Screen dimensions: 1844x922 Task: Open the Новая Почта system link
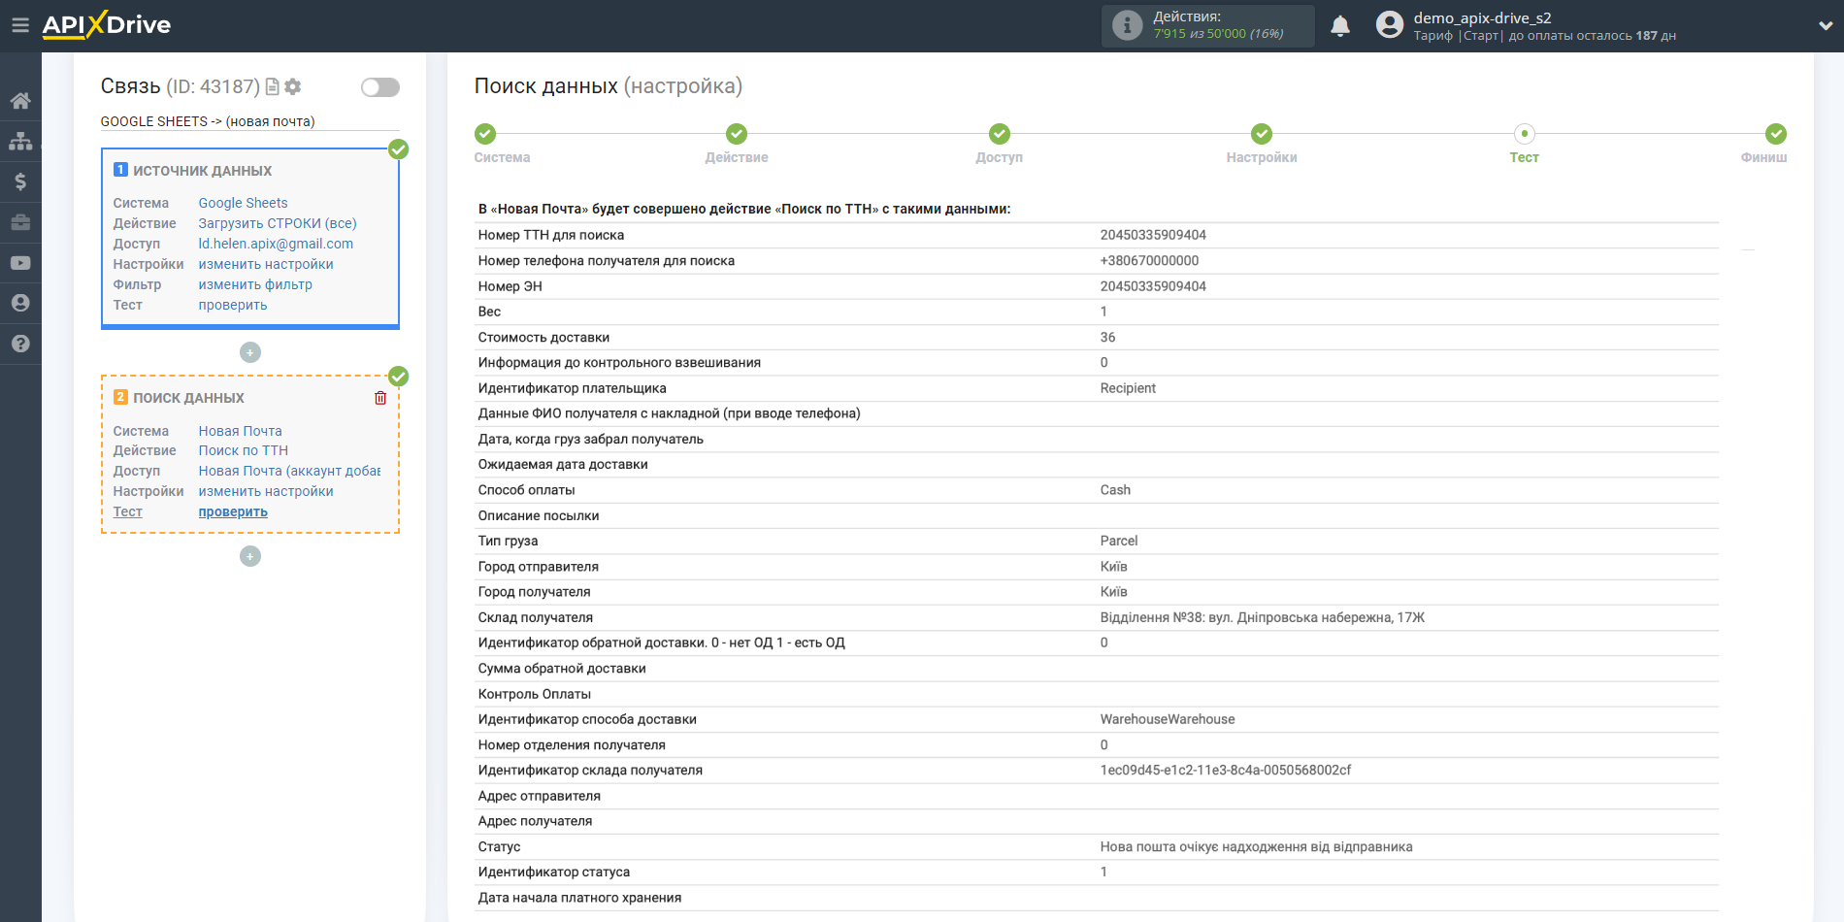tap(241, 431)
